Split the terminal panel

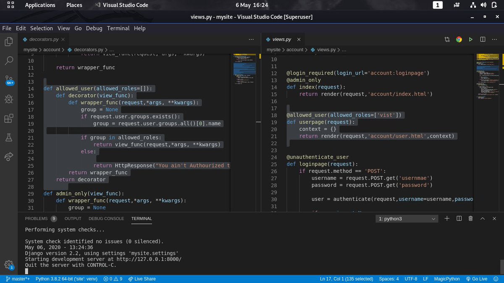[459, 218]
